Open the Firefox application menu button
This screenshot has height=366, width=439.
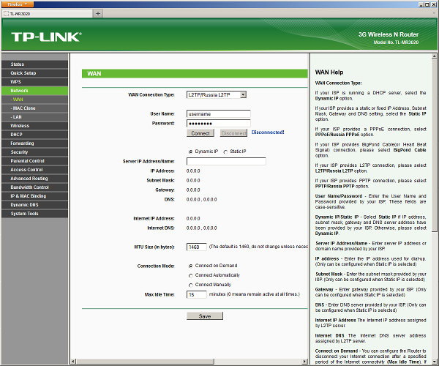[x=15, y=4]
